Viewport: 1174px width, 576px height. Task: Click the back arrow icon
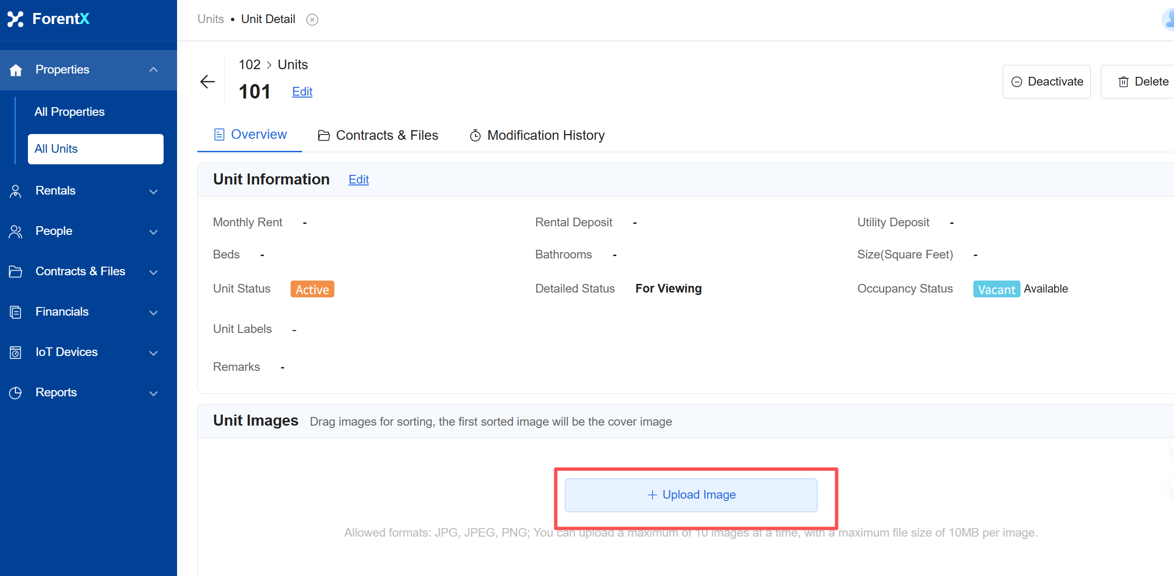[x=207, y=82]
